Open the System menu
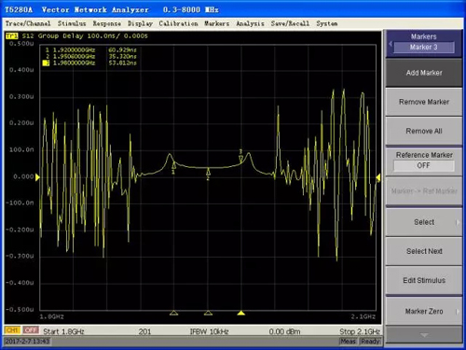 point(327,23)
